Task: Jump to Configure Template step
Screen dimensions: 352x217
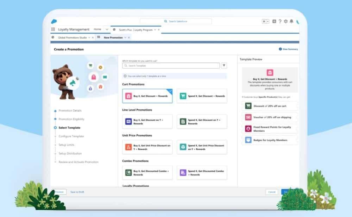Action: pyautogui.click(x=71, y=136)
